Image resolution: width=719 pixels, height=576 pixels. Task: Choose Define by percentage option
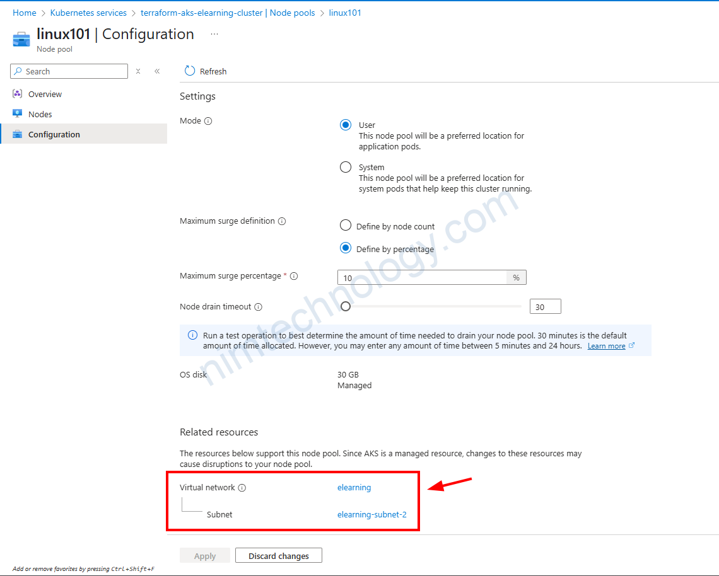[x=346, y=248]
